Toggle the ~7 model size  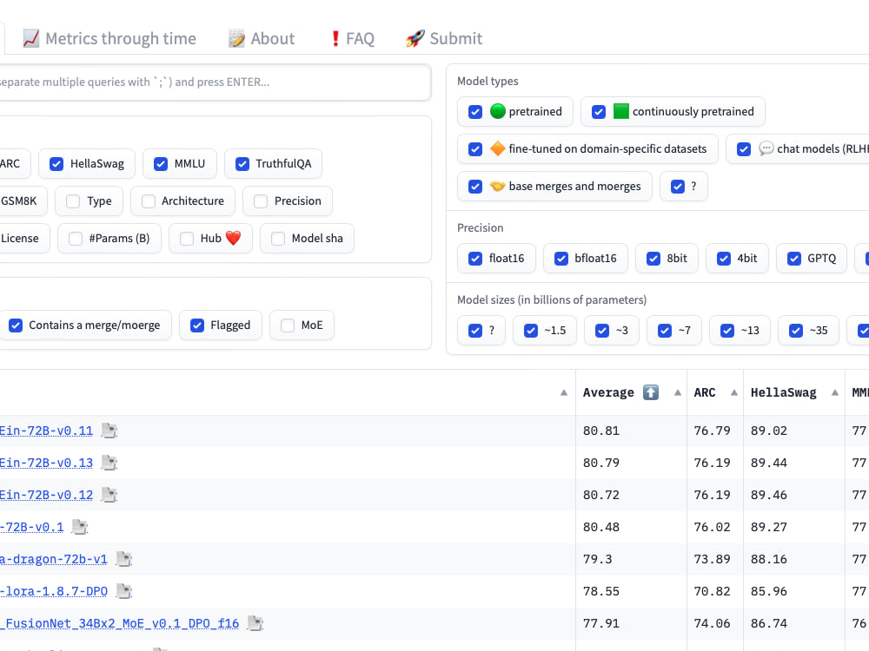coord(665,331)
